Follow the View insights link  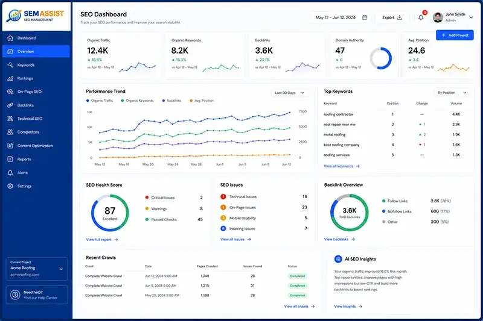click(348, 307)
